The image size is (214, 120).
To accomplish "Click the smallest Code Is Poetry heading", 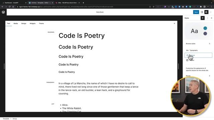I will click(x=67, y=72).
